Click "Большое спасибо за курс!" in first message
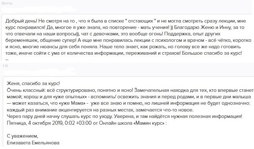Image resolution: width=254 pixels, height=149 pixels. (214, 54)
